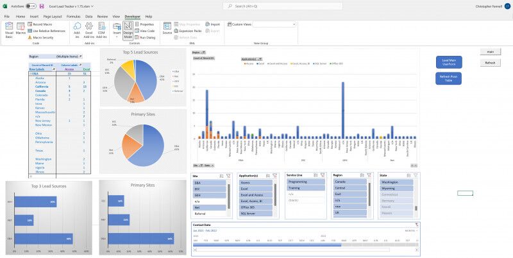Click the Contact Date timeline scrollbar

pyautogui.click(x=292, y=250)
